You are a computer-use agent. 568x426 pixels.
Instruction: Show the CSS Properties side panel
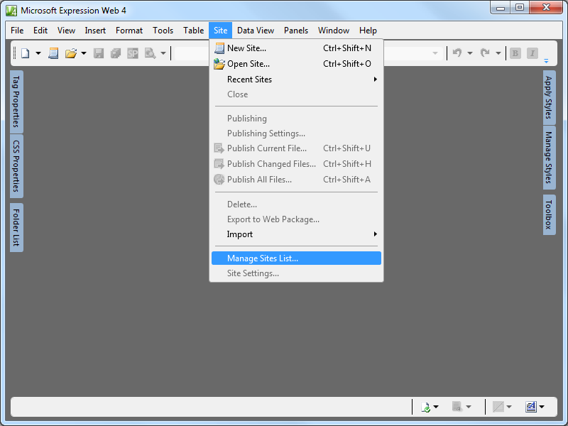click(16, 166)
